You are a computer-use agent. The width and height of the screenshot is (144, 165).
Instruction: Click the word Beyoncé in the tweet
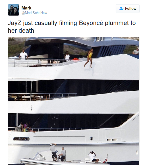pos(91,23)
